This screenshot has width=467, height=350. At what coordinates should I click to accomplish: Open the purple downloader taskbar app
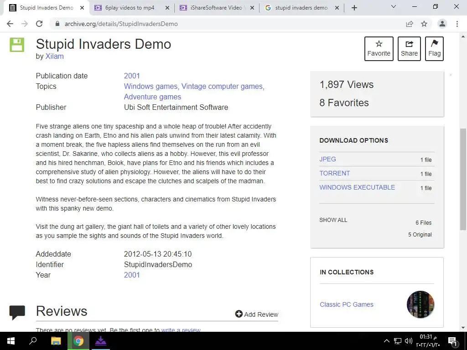click(x=101, y=341)
